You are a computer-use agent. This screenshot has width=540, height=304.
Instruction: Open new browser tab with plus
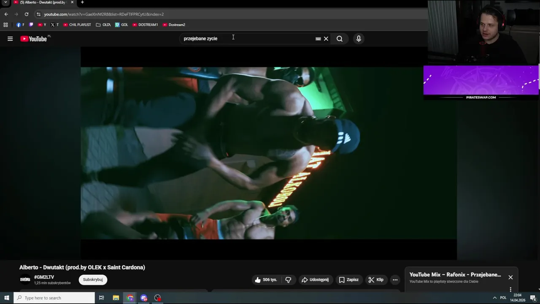[82, 3]
